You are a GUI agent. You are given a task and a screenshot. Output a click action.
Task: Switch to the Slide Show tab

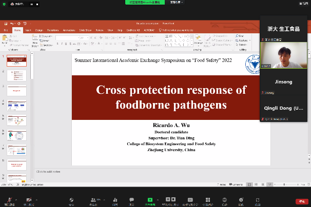click(x=85, y=30)
